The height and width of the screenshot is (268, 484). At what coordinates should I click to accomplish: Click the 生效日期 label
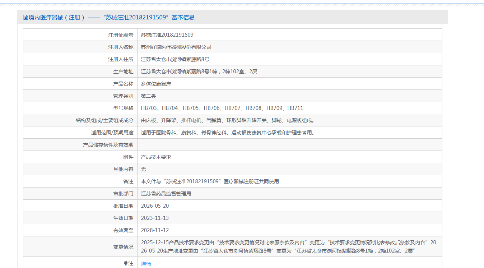pos(124,218)
